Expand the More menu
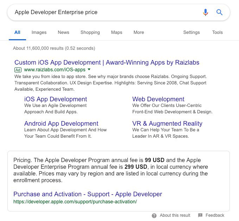 pyautogui.click(x=139, y=32)
